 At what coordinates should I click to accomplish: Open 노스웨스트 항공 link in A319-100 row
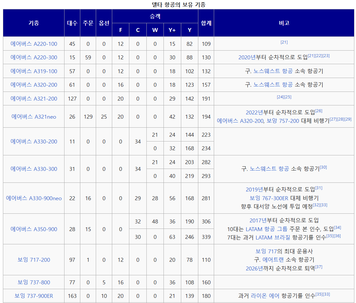coord(273,71)
